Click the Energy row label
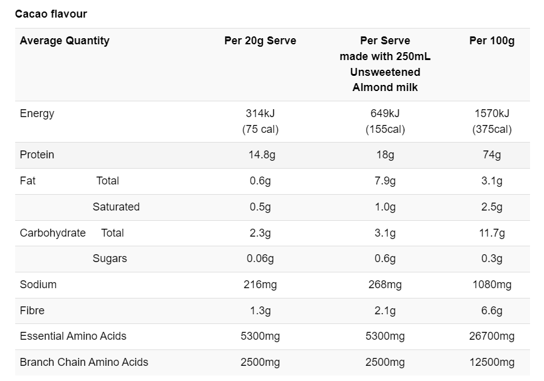Screen dimensions: 544x381 pyautogui.click(x=37, y=113)
